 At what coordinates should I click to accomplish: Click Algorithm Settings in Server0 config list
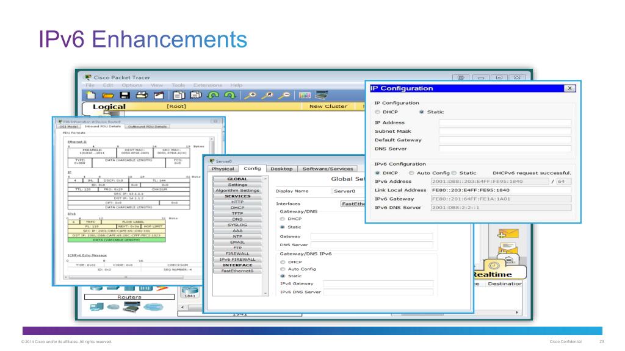coord(237,190)
